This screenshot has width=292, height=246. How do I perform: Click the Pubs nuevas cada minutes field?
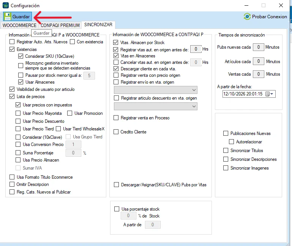pos(259,47)
